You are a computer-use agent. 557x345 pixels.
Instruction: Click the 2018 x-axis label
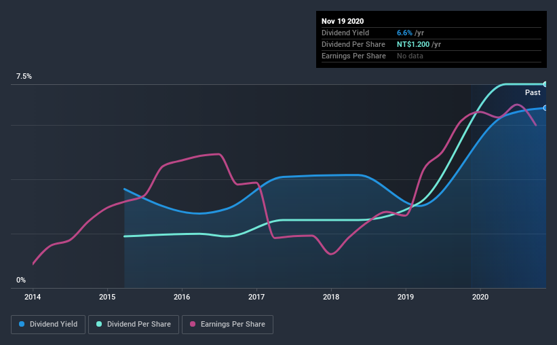tap(331, 297)
